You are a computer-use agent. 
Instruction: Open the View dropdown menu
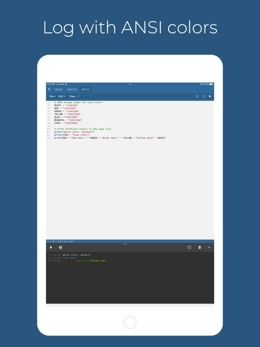tap(74, 96)
